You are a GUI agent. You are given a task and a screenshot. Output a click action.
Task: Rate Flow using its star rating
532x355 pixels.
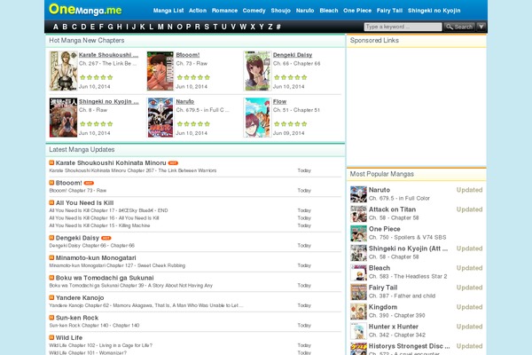pos(291,124)
